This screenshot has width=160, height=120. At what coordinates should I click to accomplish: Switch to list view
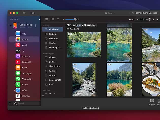click(58, 19)
